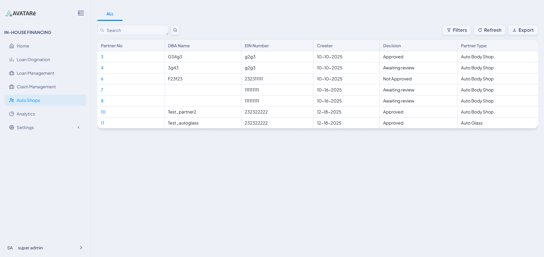Open the Filters panel
Screen dimensions: 544x257
457,30
